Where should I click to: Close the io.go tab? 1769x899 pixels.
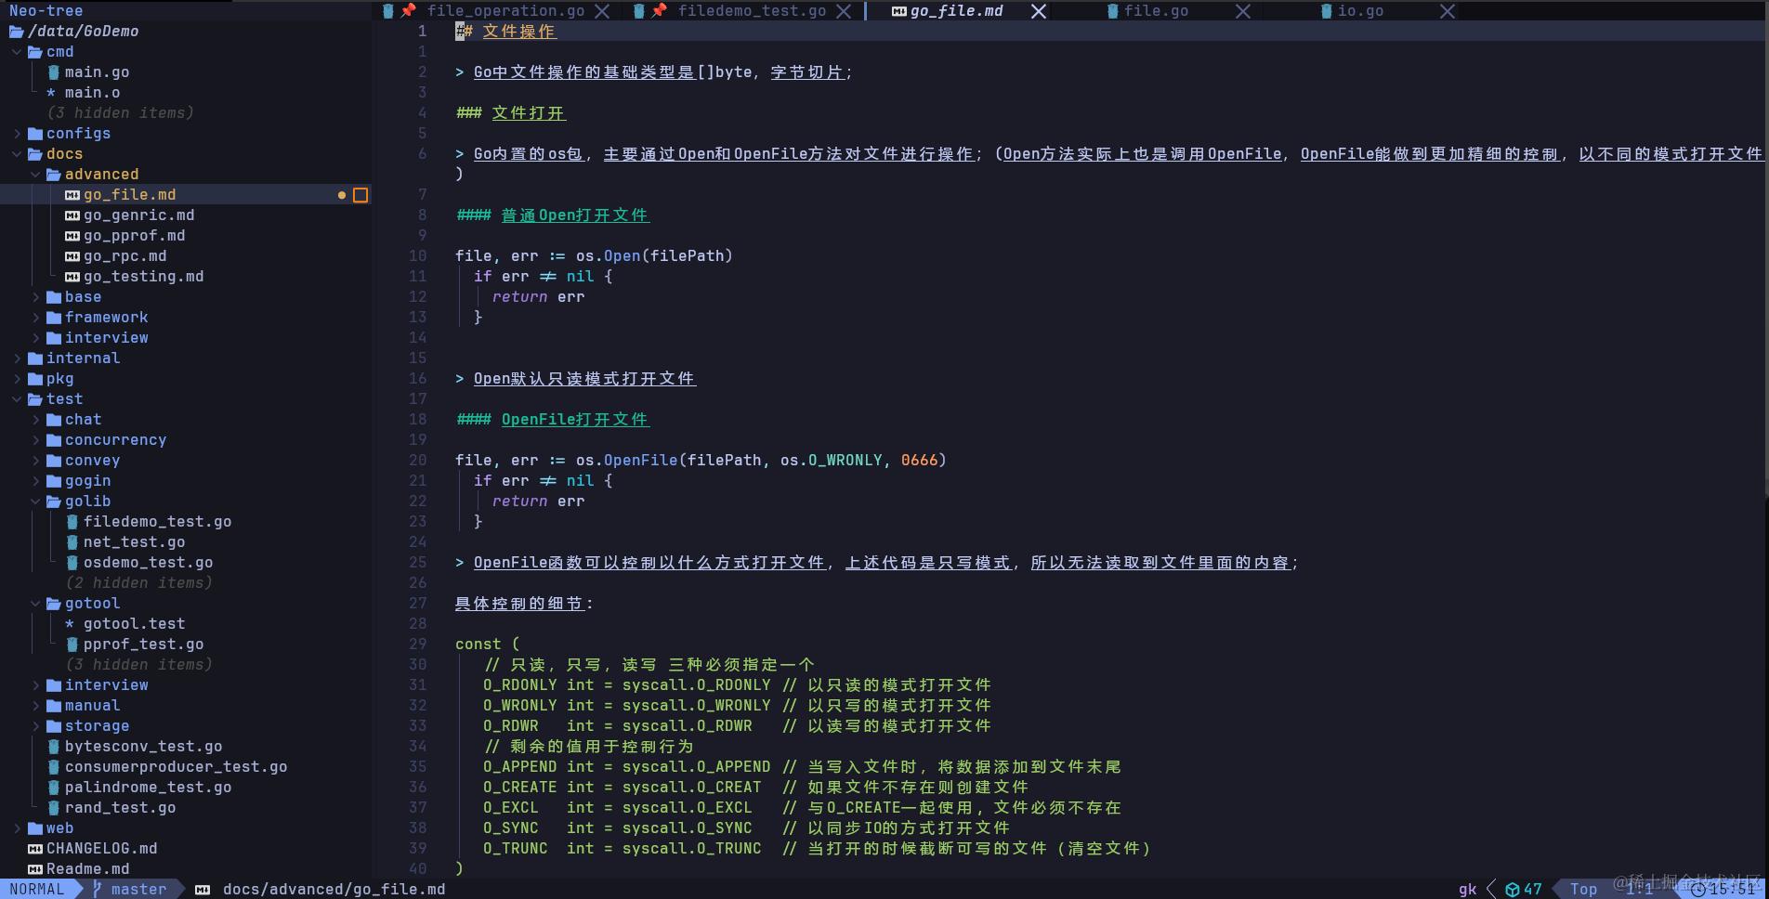(x=1448, y=11)
